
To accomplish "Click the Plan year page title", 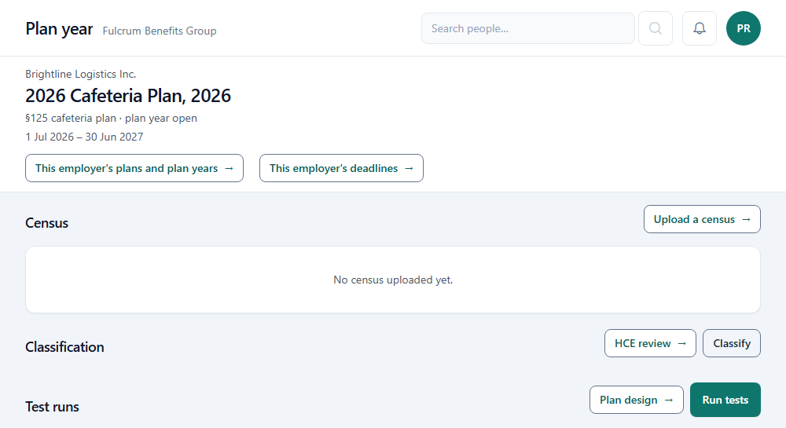I will tap(59, 29).
